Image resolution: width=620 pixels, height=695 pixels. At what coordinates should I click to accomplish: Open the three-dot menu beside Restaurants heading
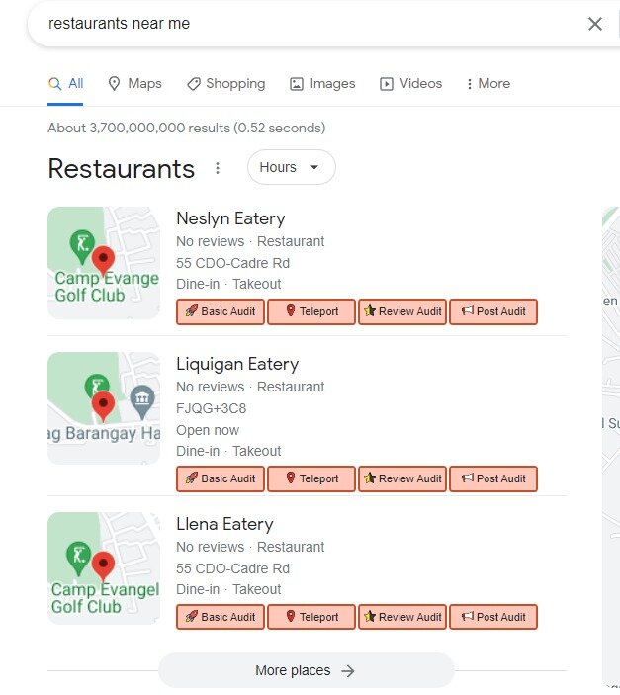pyautogui.click(x=218, y=168)
